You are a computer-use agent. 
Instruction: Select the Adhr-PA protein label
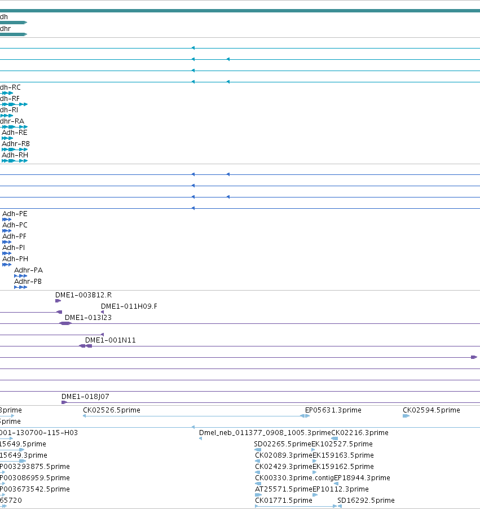pos(29,270)
